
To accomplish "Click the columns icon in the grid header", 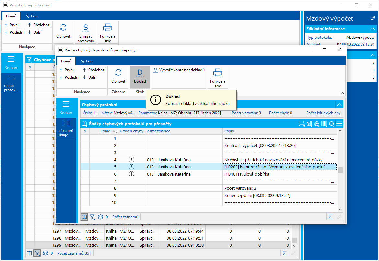I will tap(324, 124).
